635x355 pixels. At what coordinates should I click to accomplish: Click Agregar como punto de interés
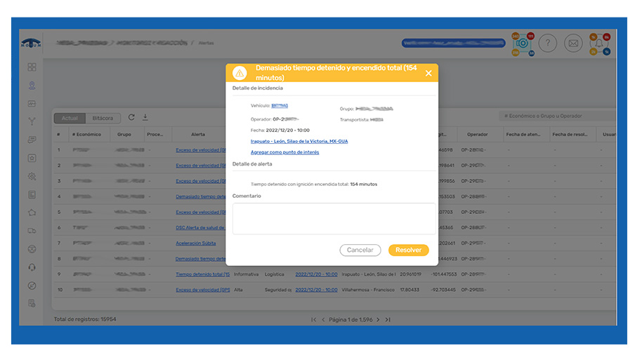(284, 152)
